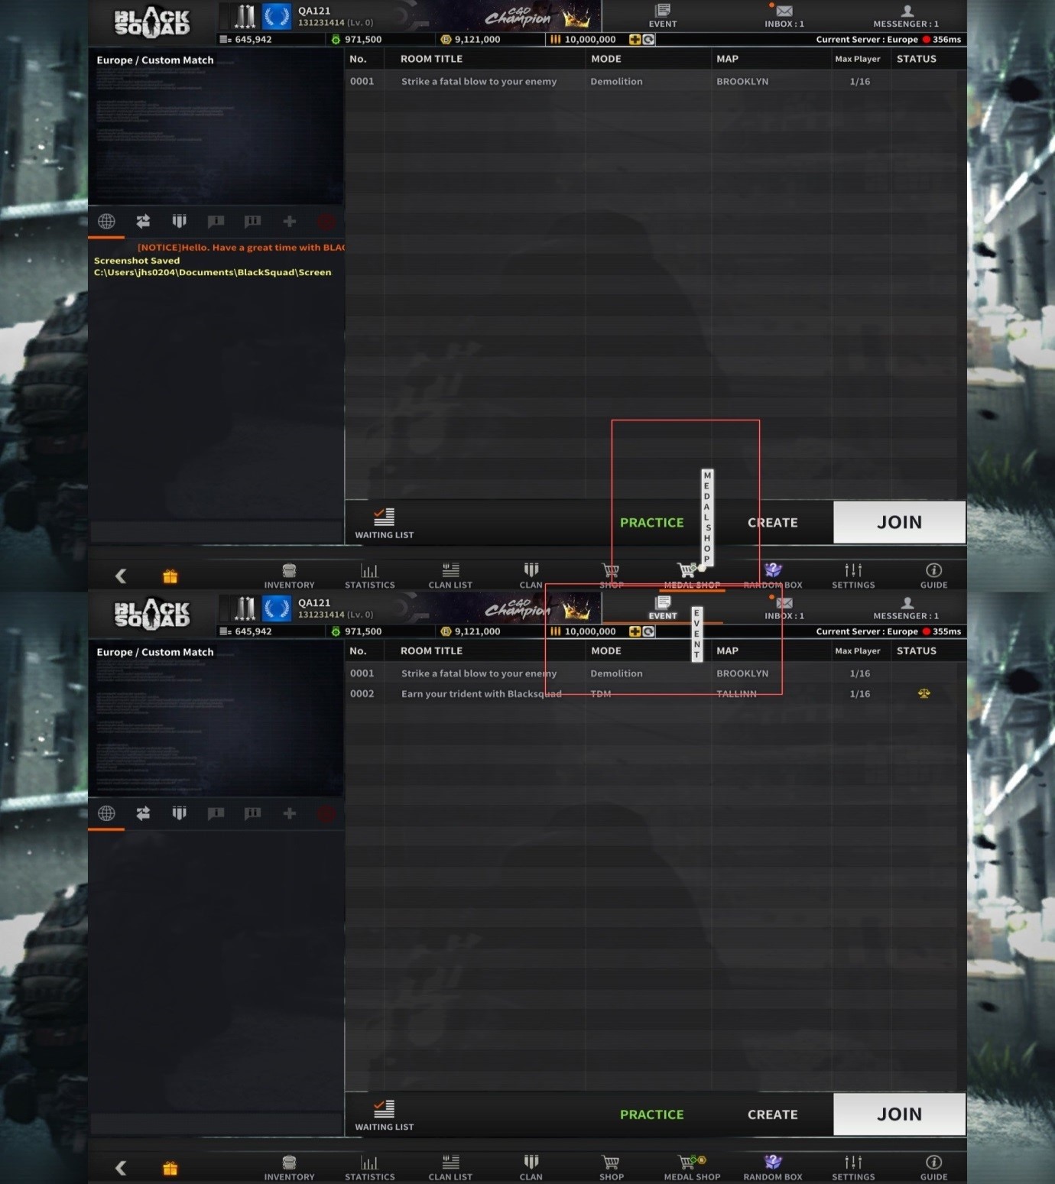
Task: Click the 355ms server ping indicator
Action: pyautogui.click(x=942, y=631)
